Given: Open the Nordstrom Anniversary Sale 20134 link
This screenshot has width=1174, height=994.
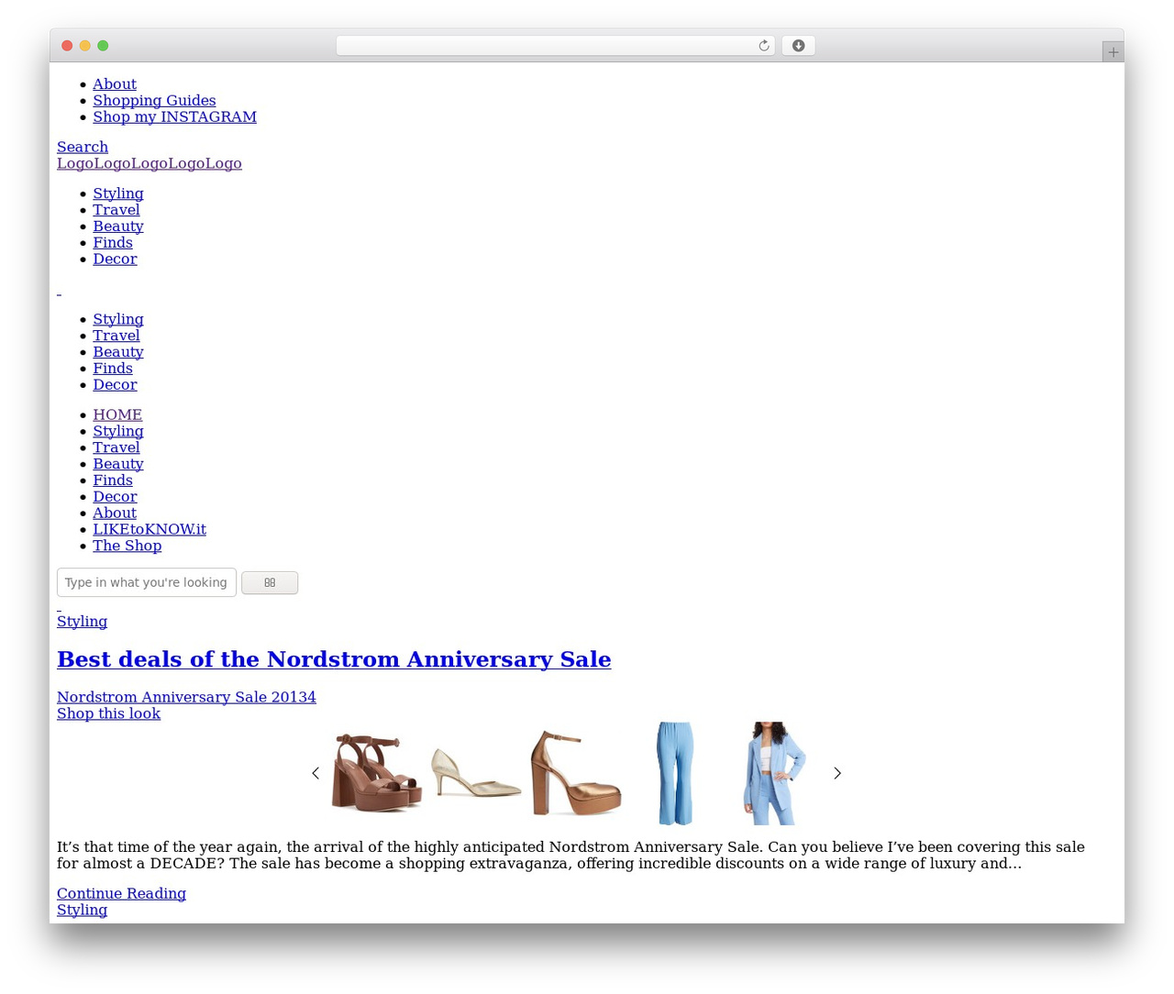Looking at the screenshot, I should [x=186, y=698].
